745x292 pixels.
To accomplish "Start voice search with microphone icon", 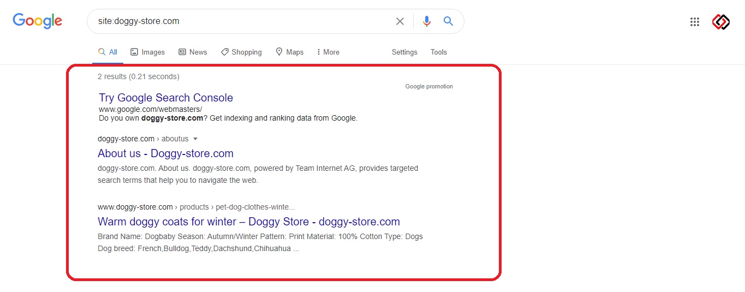I will point(427,21).
